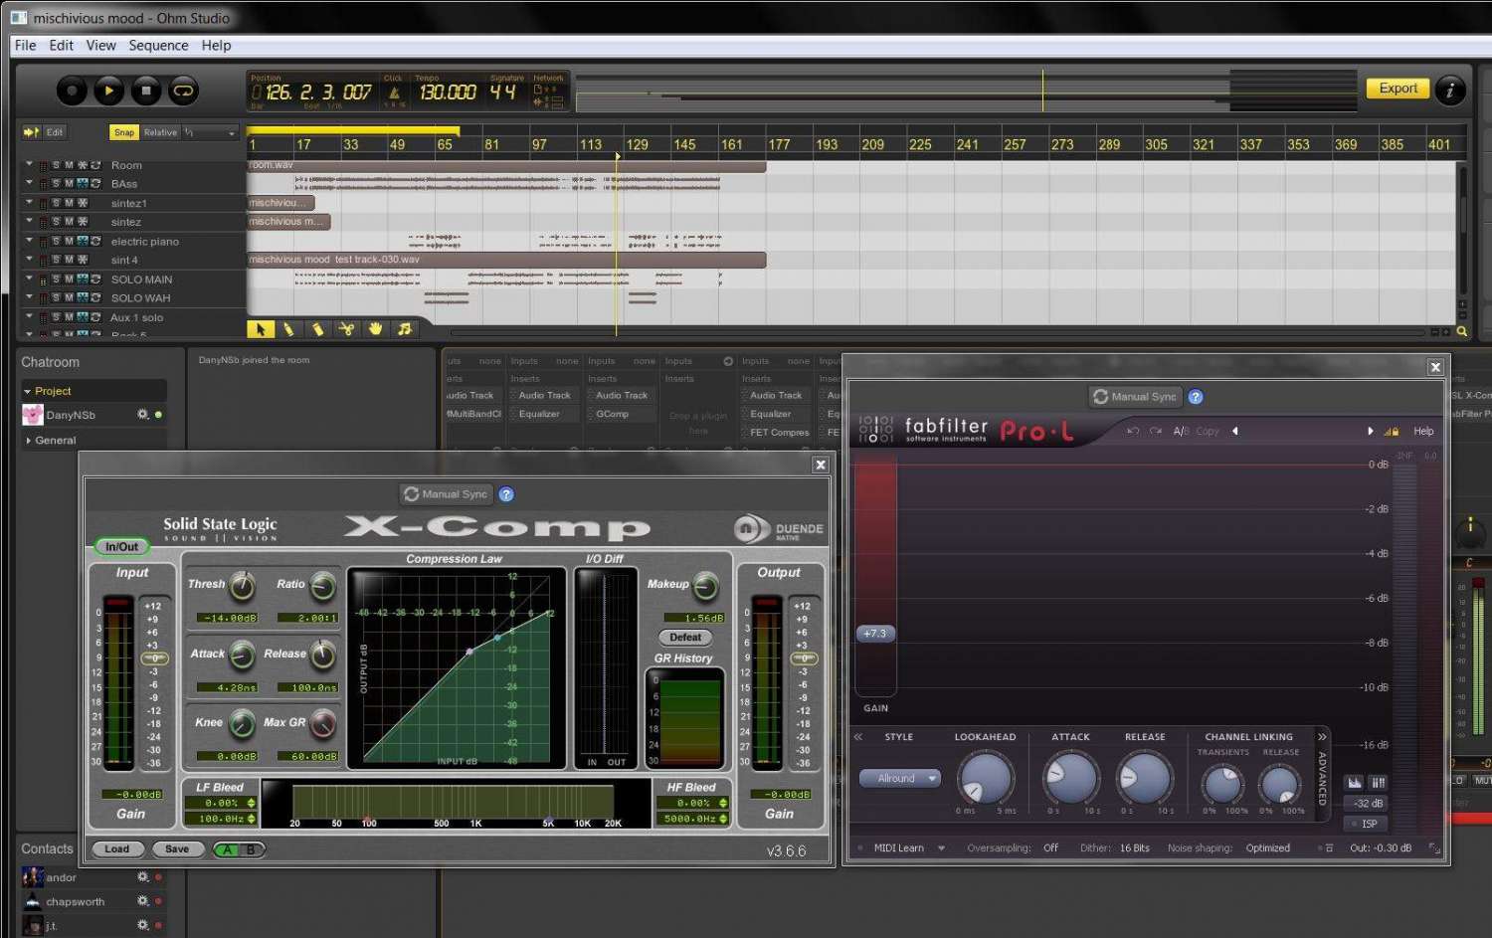Click the X-Comp Save button
1492x938 pixels.
[x=177, y=849]
